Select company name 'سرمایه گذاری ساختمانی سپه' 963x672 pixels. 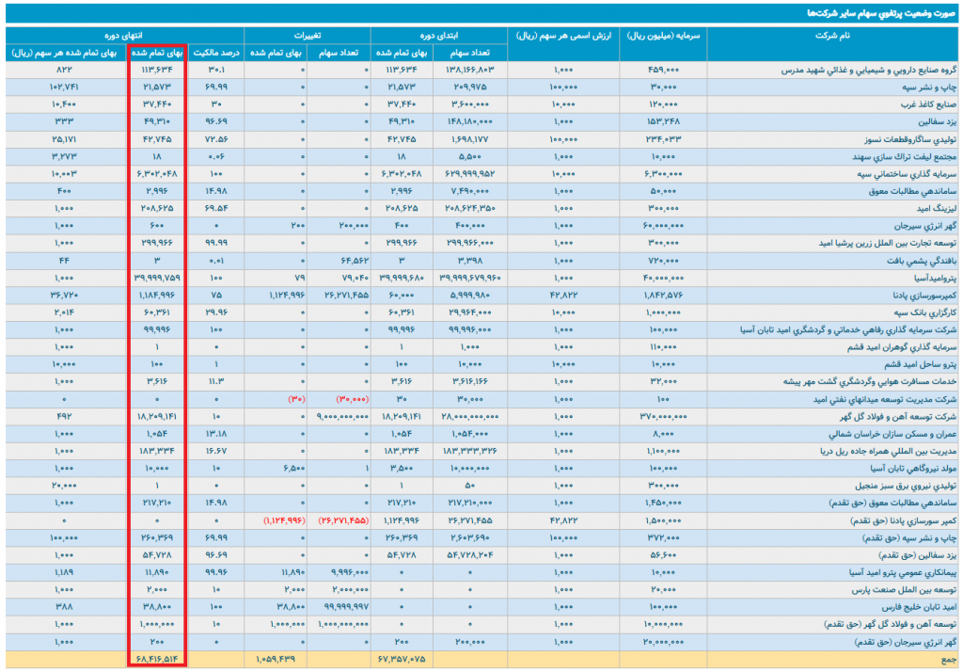(907, 174)
